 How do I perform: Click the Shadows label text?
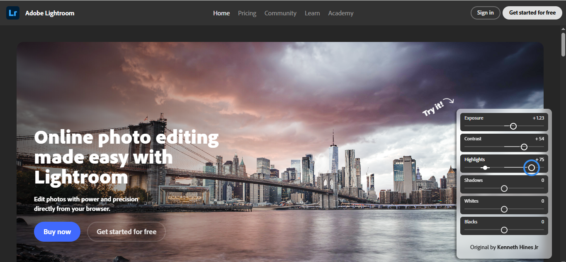pos(474,180)
